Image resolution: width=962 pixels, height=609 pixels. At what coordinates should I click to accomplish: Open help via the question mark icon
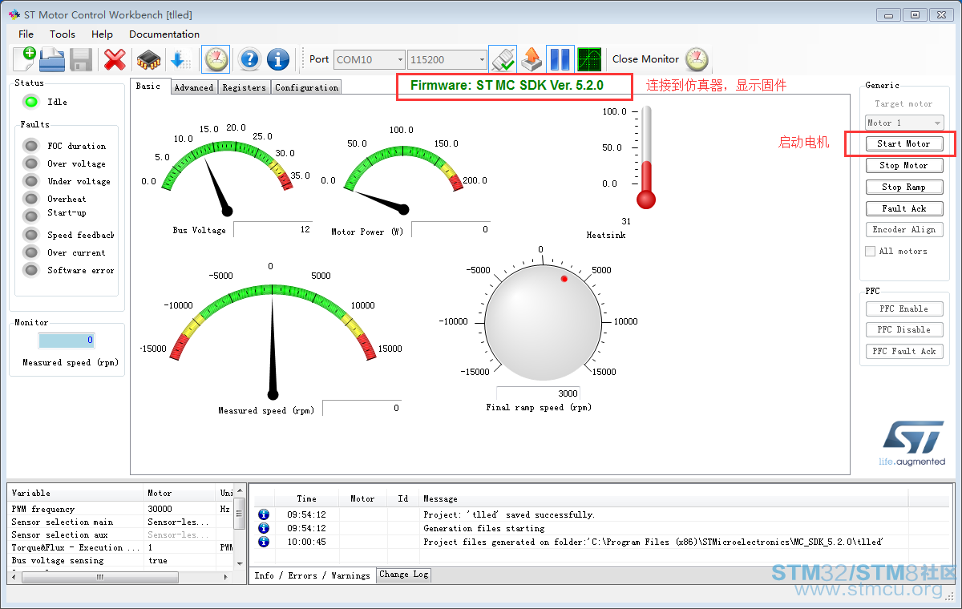(x=250, y=59)
